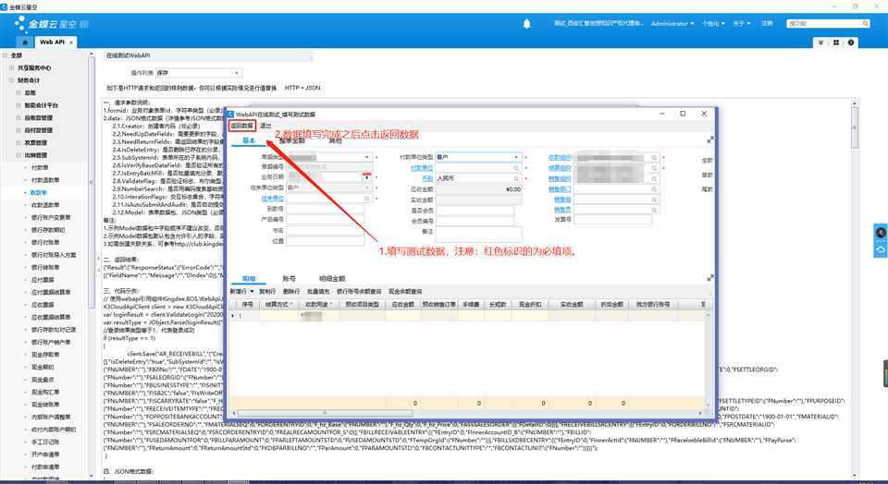Click 银行账号余额查询 in the grid toolbar
Screen dimensions: 888x484
(359, 291)
